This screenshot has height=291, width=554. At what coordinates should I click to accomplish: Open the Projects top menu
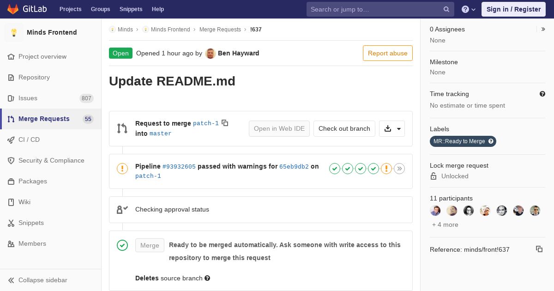[x=70, y=9]
